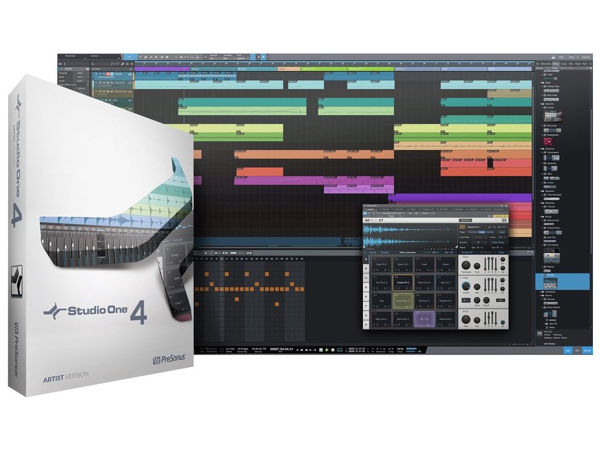Enable Follow Tempo in Impact XT

(x=497, y=242)
